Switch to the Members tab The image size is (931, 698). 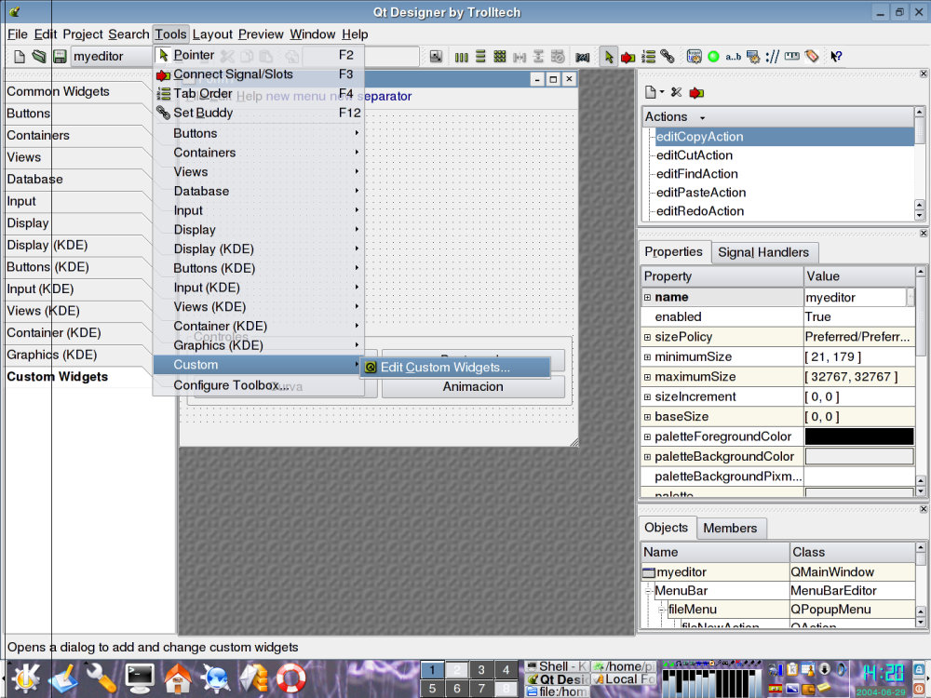point(730,529)
